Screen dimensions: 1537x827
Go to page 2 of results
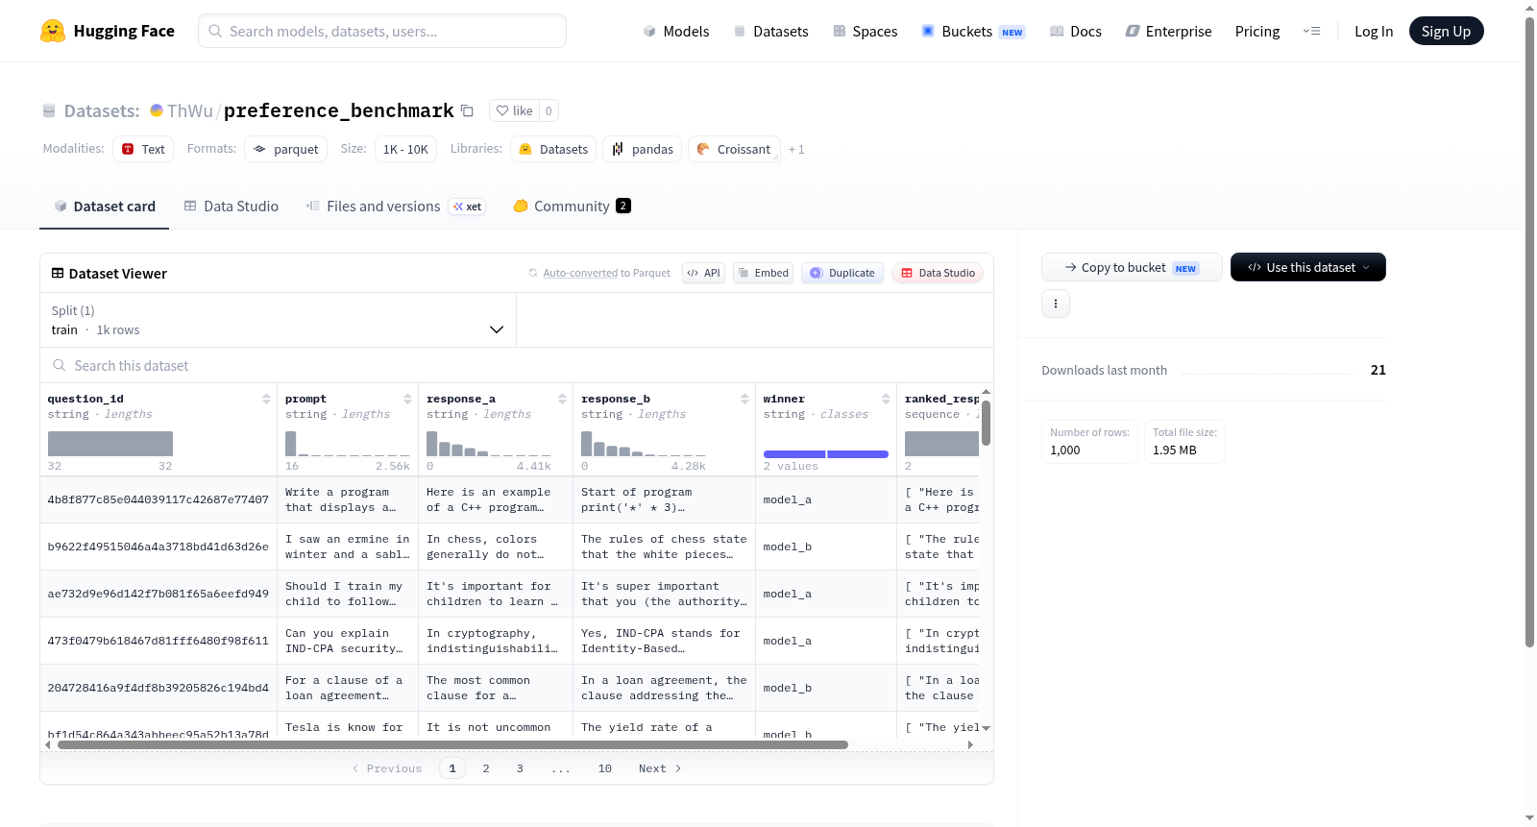tap(486, 768)
